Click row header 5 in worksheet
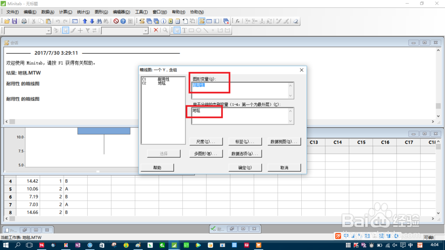 [x=10, y=189]
